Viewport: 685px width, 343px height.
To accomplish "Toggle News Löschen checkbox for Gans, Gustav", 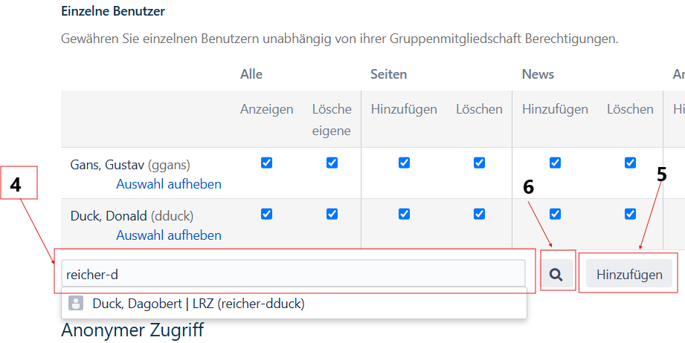I will pyautogui.click(x=630, y=163).
